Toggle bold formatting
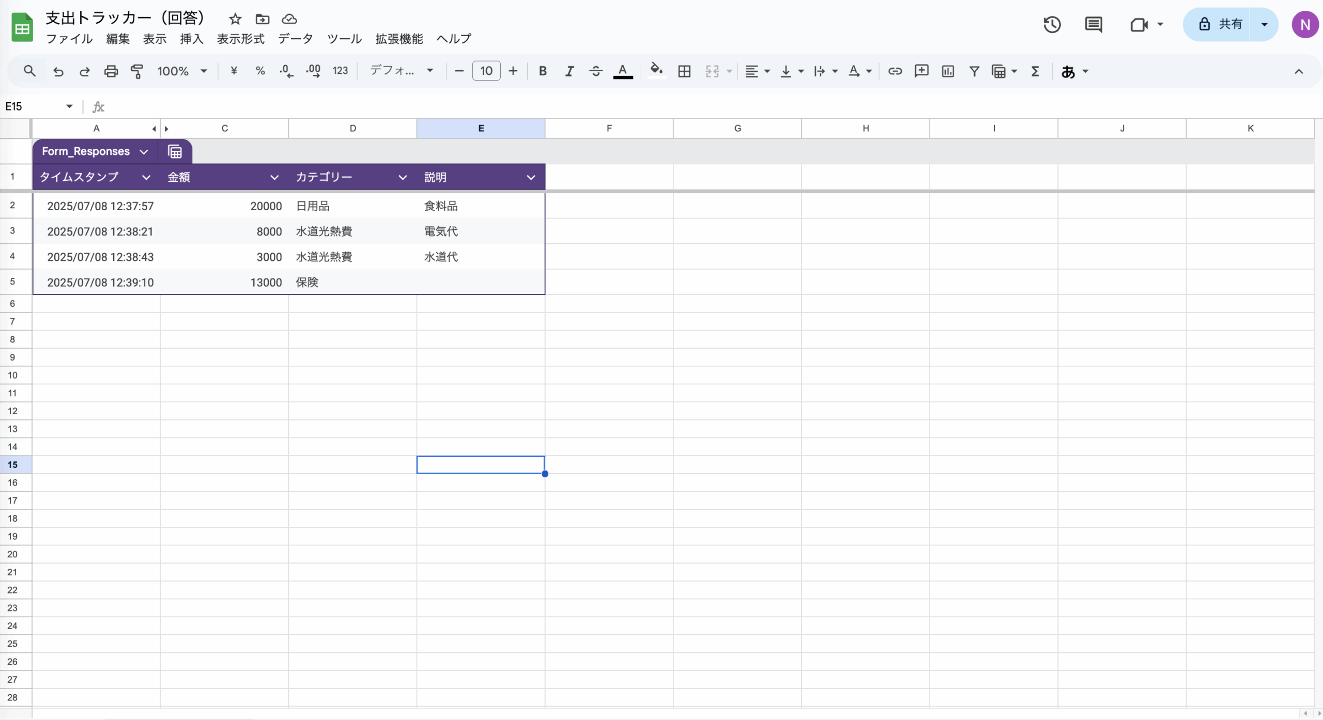 pyautogui.click(x=542, y=71)
